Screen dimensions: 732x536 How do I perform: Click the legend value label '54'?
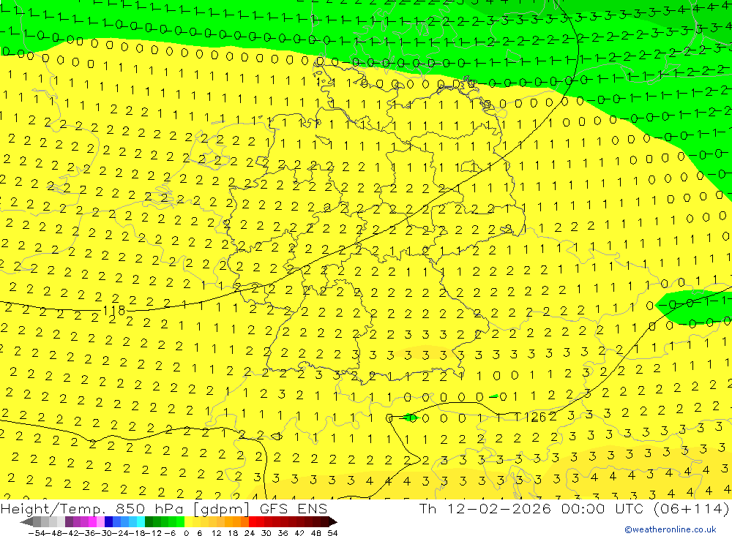pos(332,532)
